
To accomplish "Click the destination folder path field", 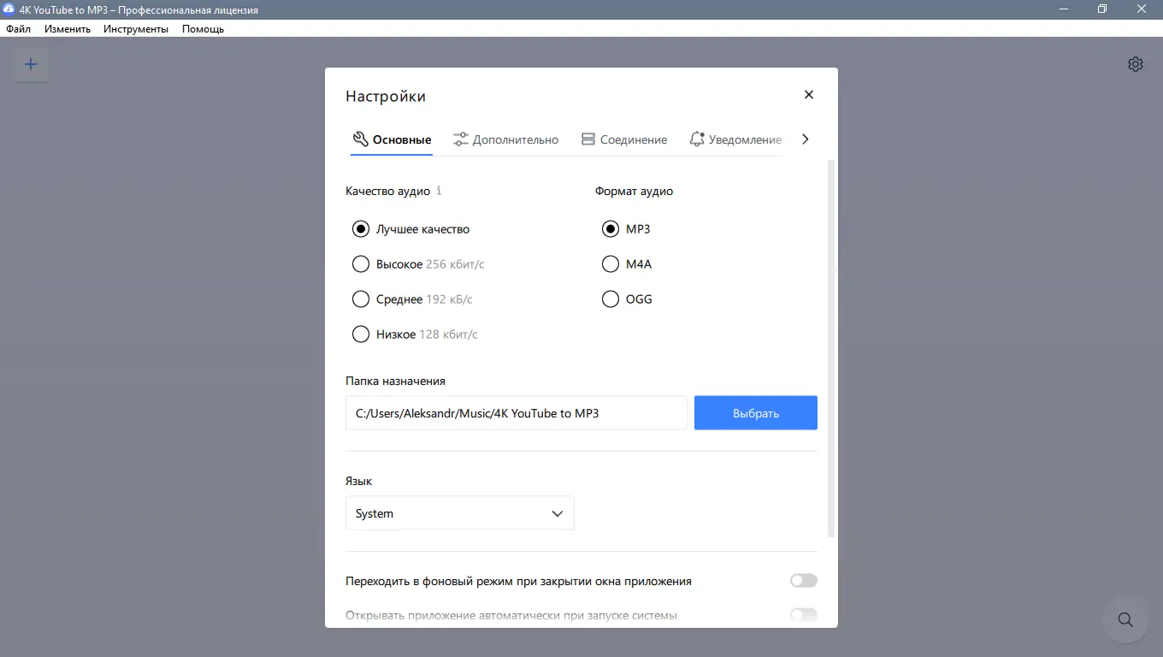I will [x=517, y=413].
